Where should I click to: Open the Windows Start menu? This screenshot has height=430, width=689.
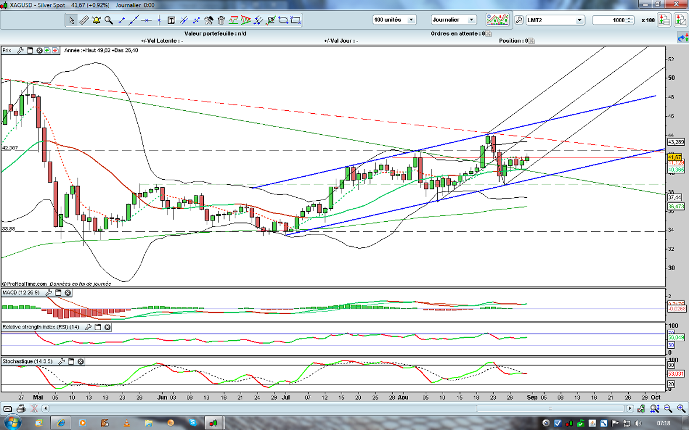[12, 422]
